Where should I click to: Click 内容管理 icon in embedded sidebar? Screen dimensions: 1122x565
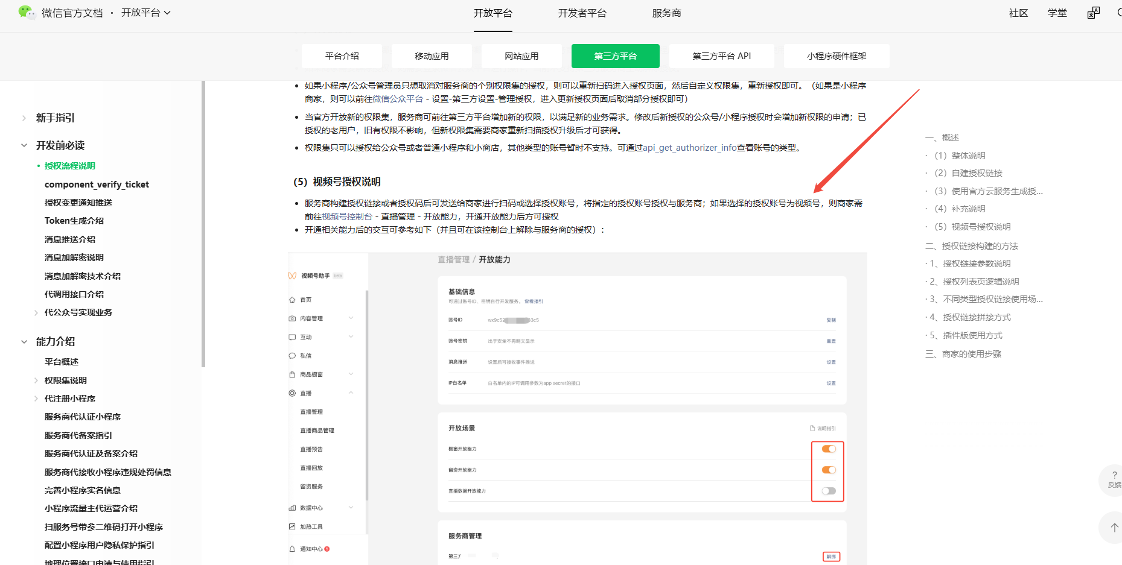292,318
